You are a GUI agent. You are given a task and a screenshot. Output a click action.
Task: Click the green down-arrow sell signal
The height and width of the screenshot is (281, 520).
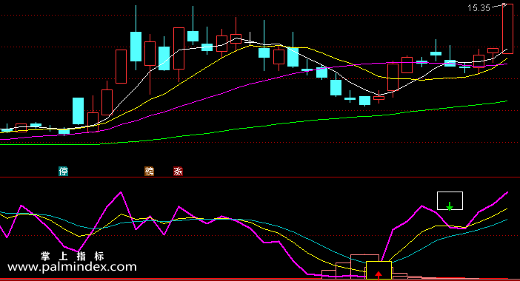[450, 206]
